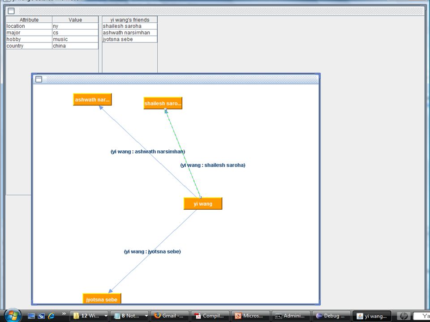This screenshot has height=322, width=430.
Task: Expand dropdown arrow of '12 Wi...' group
Action: coord(106,316)
